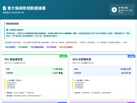137x103 pixels.
Task: Click the 1,297 美金 annual premium
Action: click(x=58, y=73)
